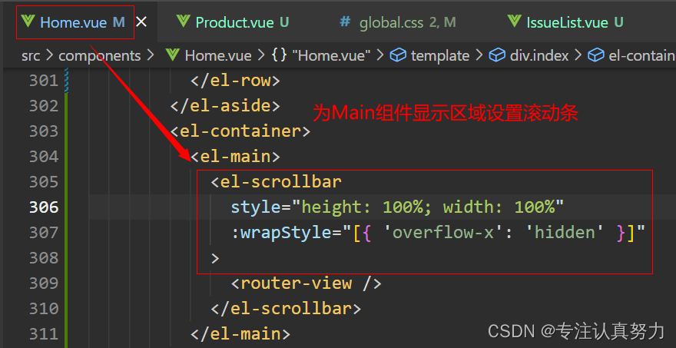Click line number 302 in gutter
676x348 pixels.
(x=44, y=106)
